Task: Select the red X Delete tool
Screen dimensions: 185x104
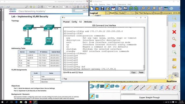Action: click(x=174, y=32)
